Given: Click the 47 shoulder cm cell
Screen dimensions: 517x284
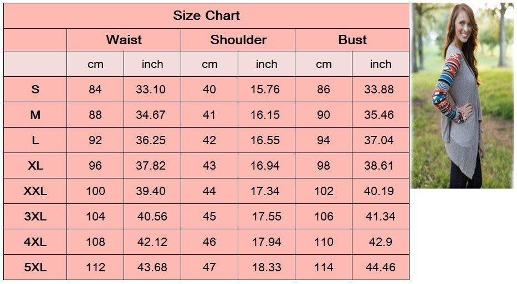Looking at the screenshot, I should pos(209,267).
